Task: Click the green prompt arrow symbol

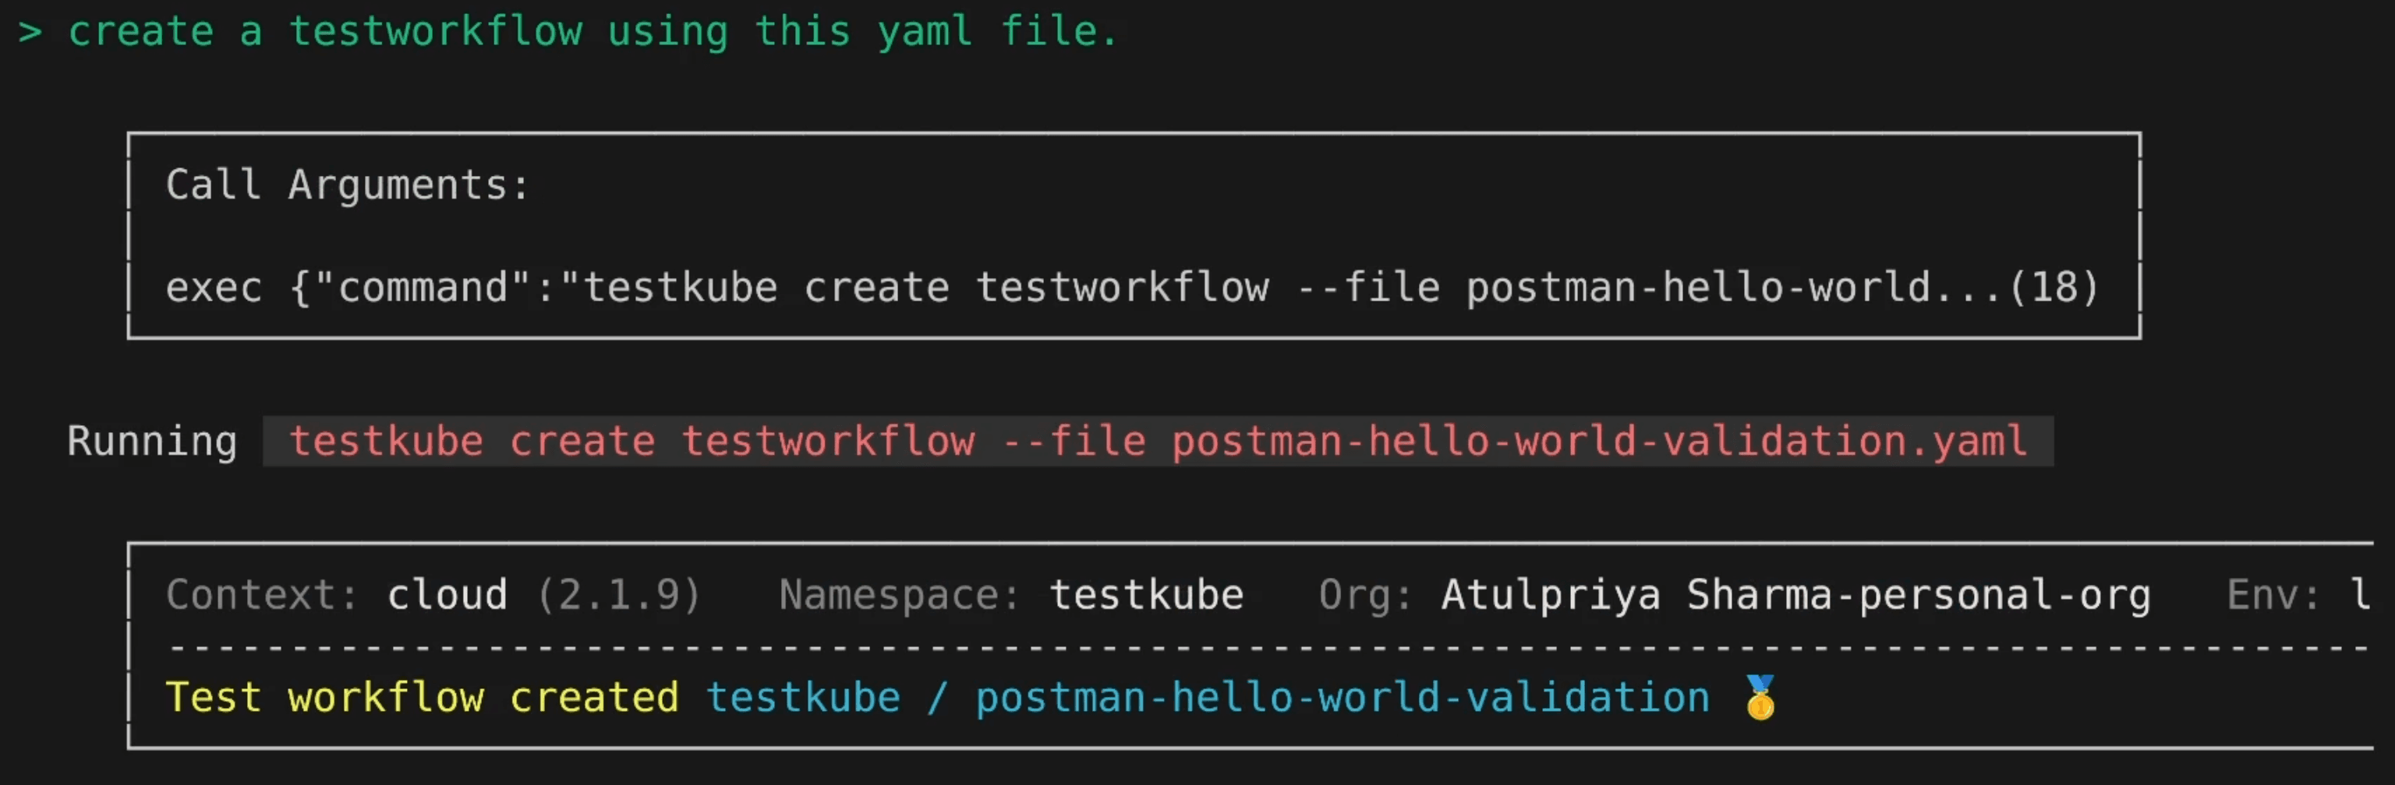Action: 30,33
